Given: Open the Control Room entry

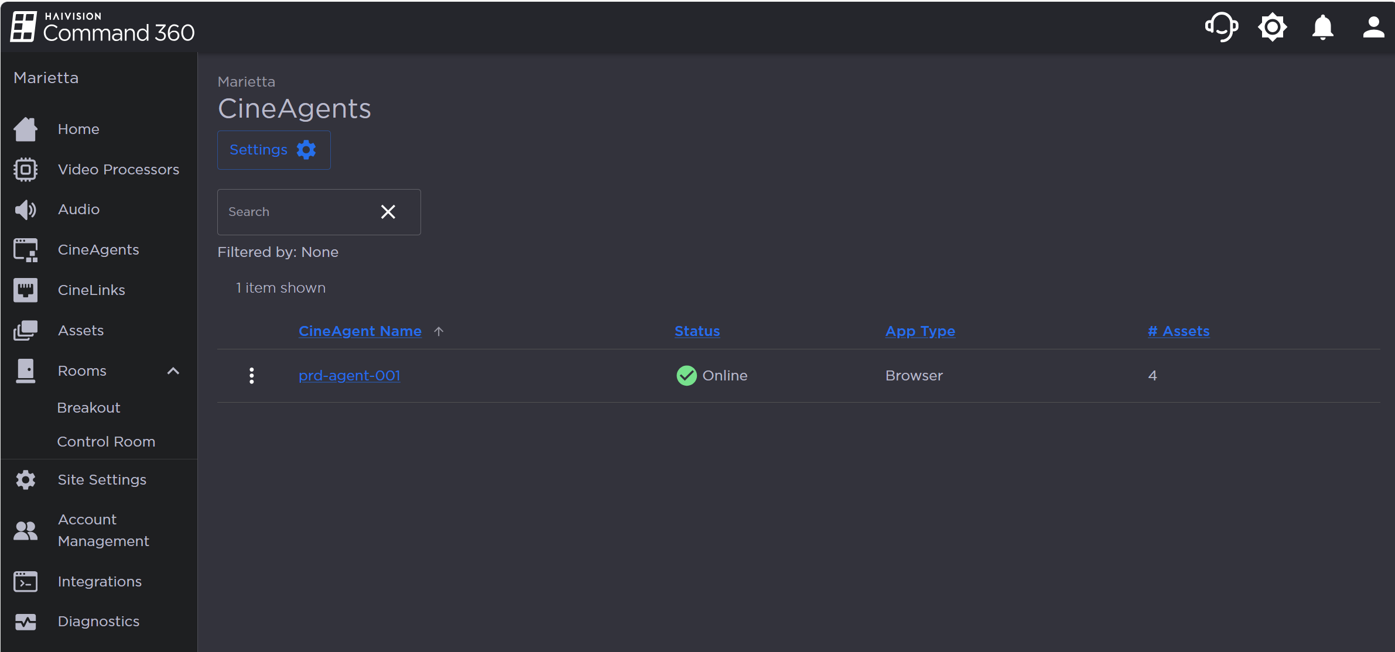Looking at the screenshot, I should 106,441.
